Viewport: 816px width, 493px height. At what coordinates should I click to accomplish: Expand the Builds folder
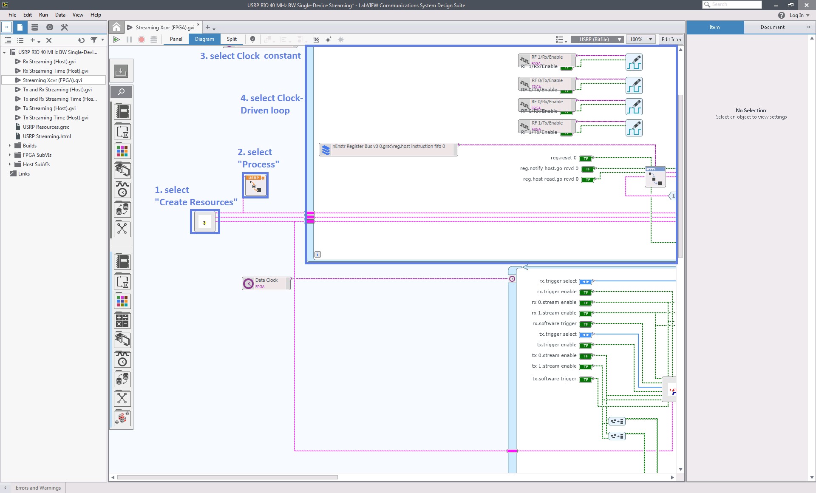(x=9, y=146)
